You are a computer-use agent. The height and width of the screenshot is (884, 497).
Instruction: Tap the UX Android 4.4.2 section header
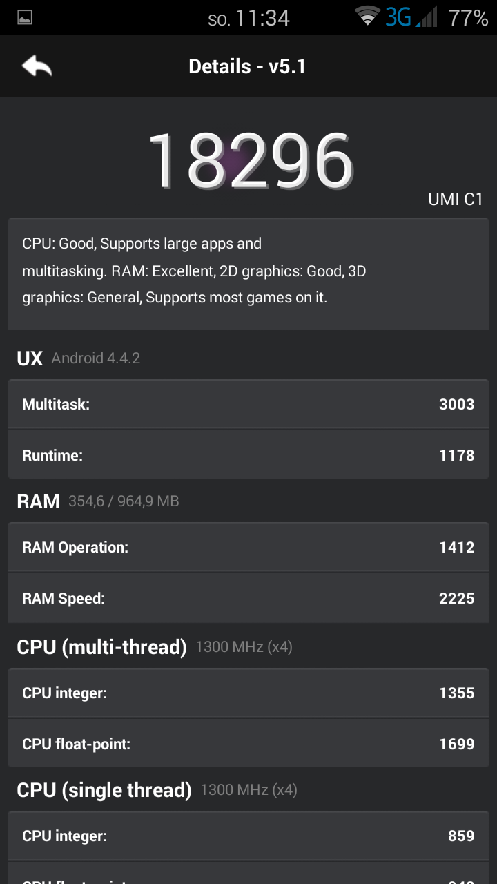pyautogui.click(x=79, y=358)
